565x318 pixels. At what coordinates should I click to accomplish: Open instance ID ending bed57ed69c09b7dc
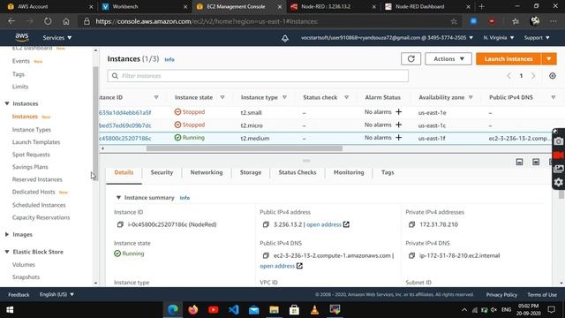point(125,125)
